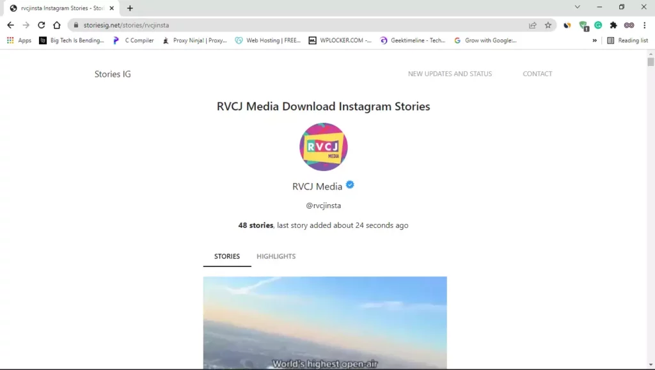Open the tab search dropdown arrow
Viewport: 655px width, 370px height.
click(x=578, y=6)
